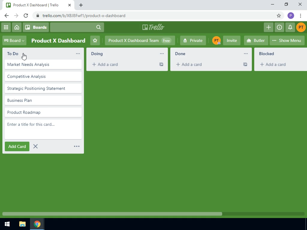Open Chrome three-dot menu
Screen dimensions: 307x230
300,16
